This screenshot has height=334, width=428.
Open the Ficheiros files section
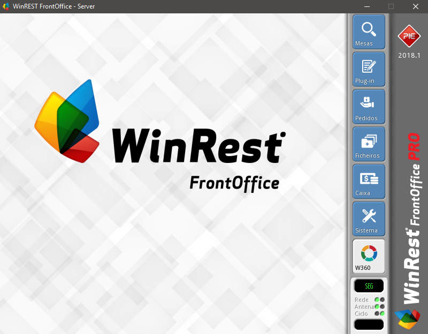pyautogui.click(x=368, y=144)
